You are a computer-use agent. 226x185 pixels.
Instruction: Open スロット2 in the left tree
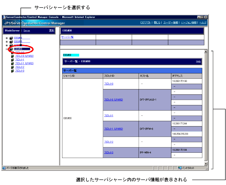(x=20, y=67)
